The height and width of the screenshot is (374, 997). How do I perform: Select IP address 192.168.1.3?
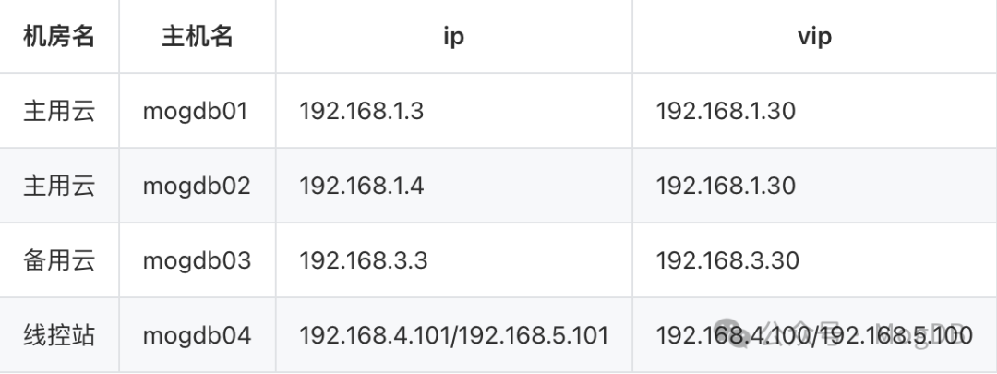pos(361,112)
